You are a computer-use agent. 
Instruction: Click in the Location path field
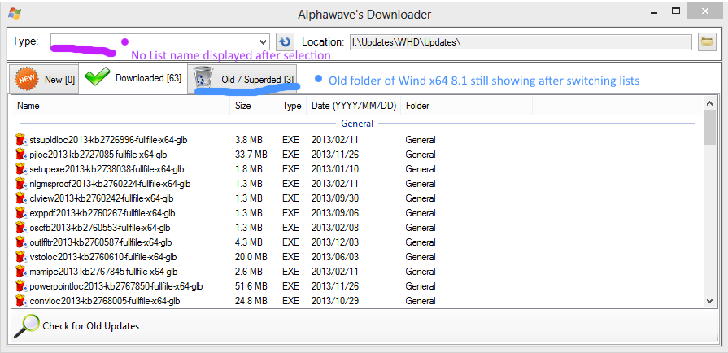tap(521, 41)
